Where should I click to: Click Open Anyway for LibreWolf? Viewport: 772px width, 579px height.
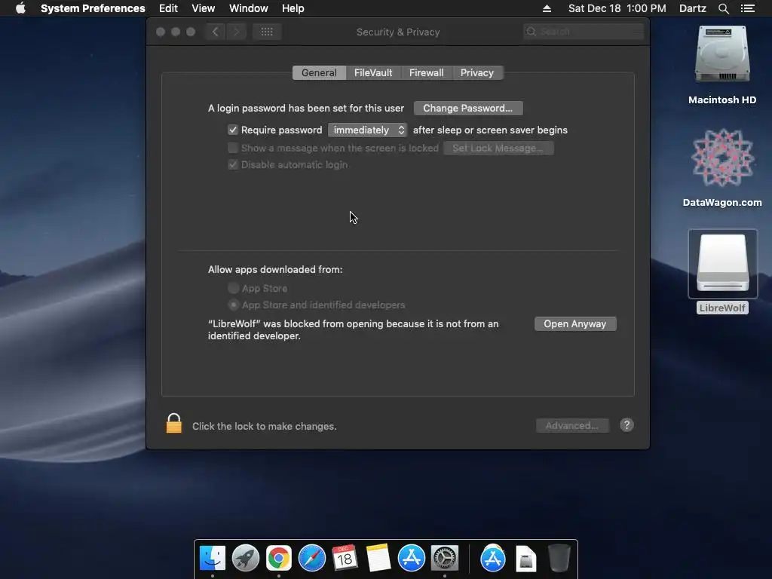coord(575,324)
